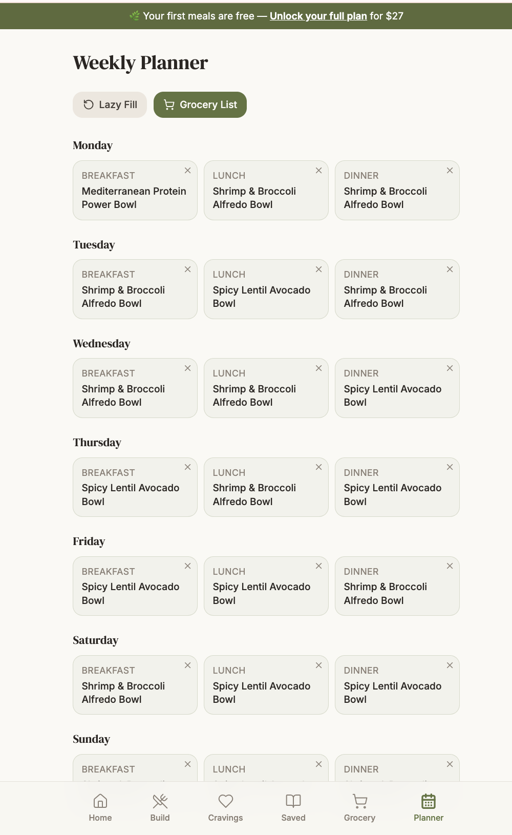This screenshot has height=835, width=512.
Task: Open the Cravings heart tab
Action: [226, 808]
